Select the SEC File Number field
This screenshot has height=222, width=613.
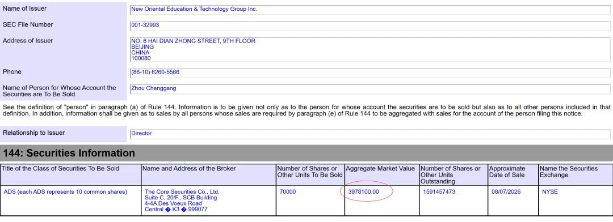(x=370, y=25)
